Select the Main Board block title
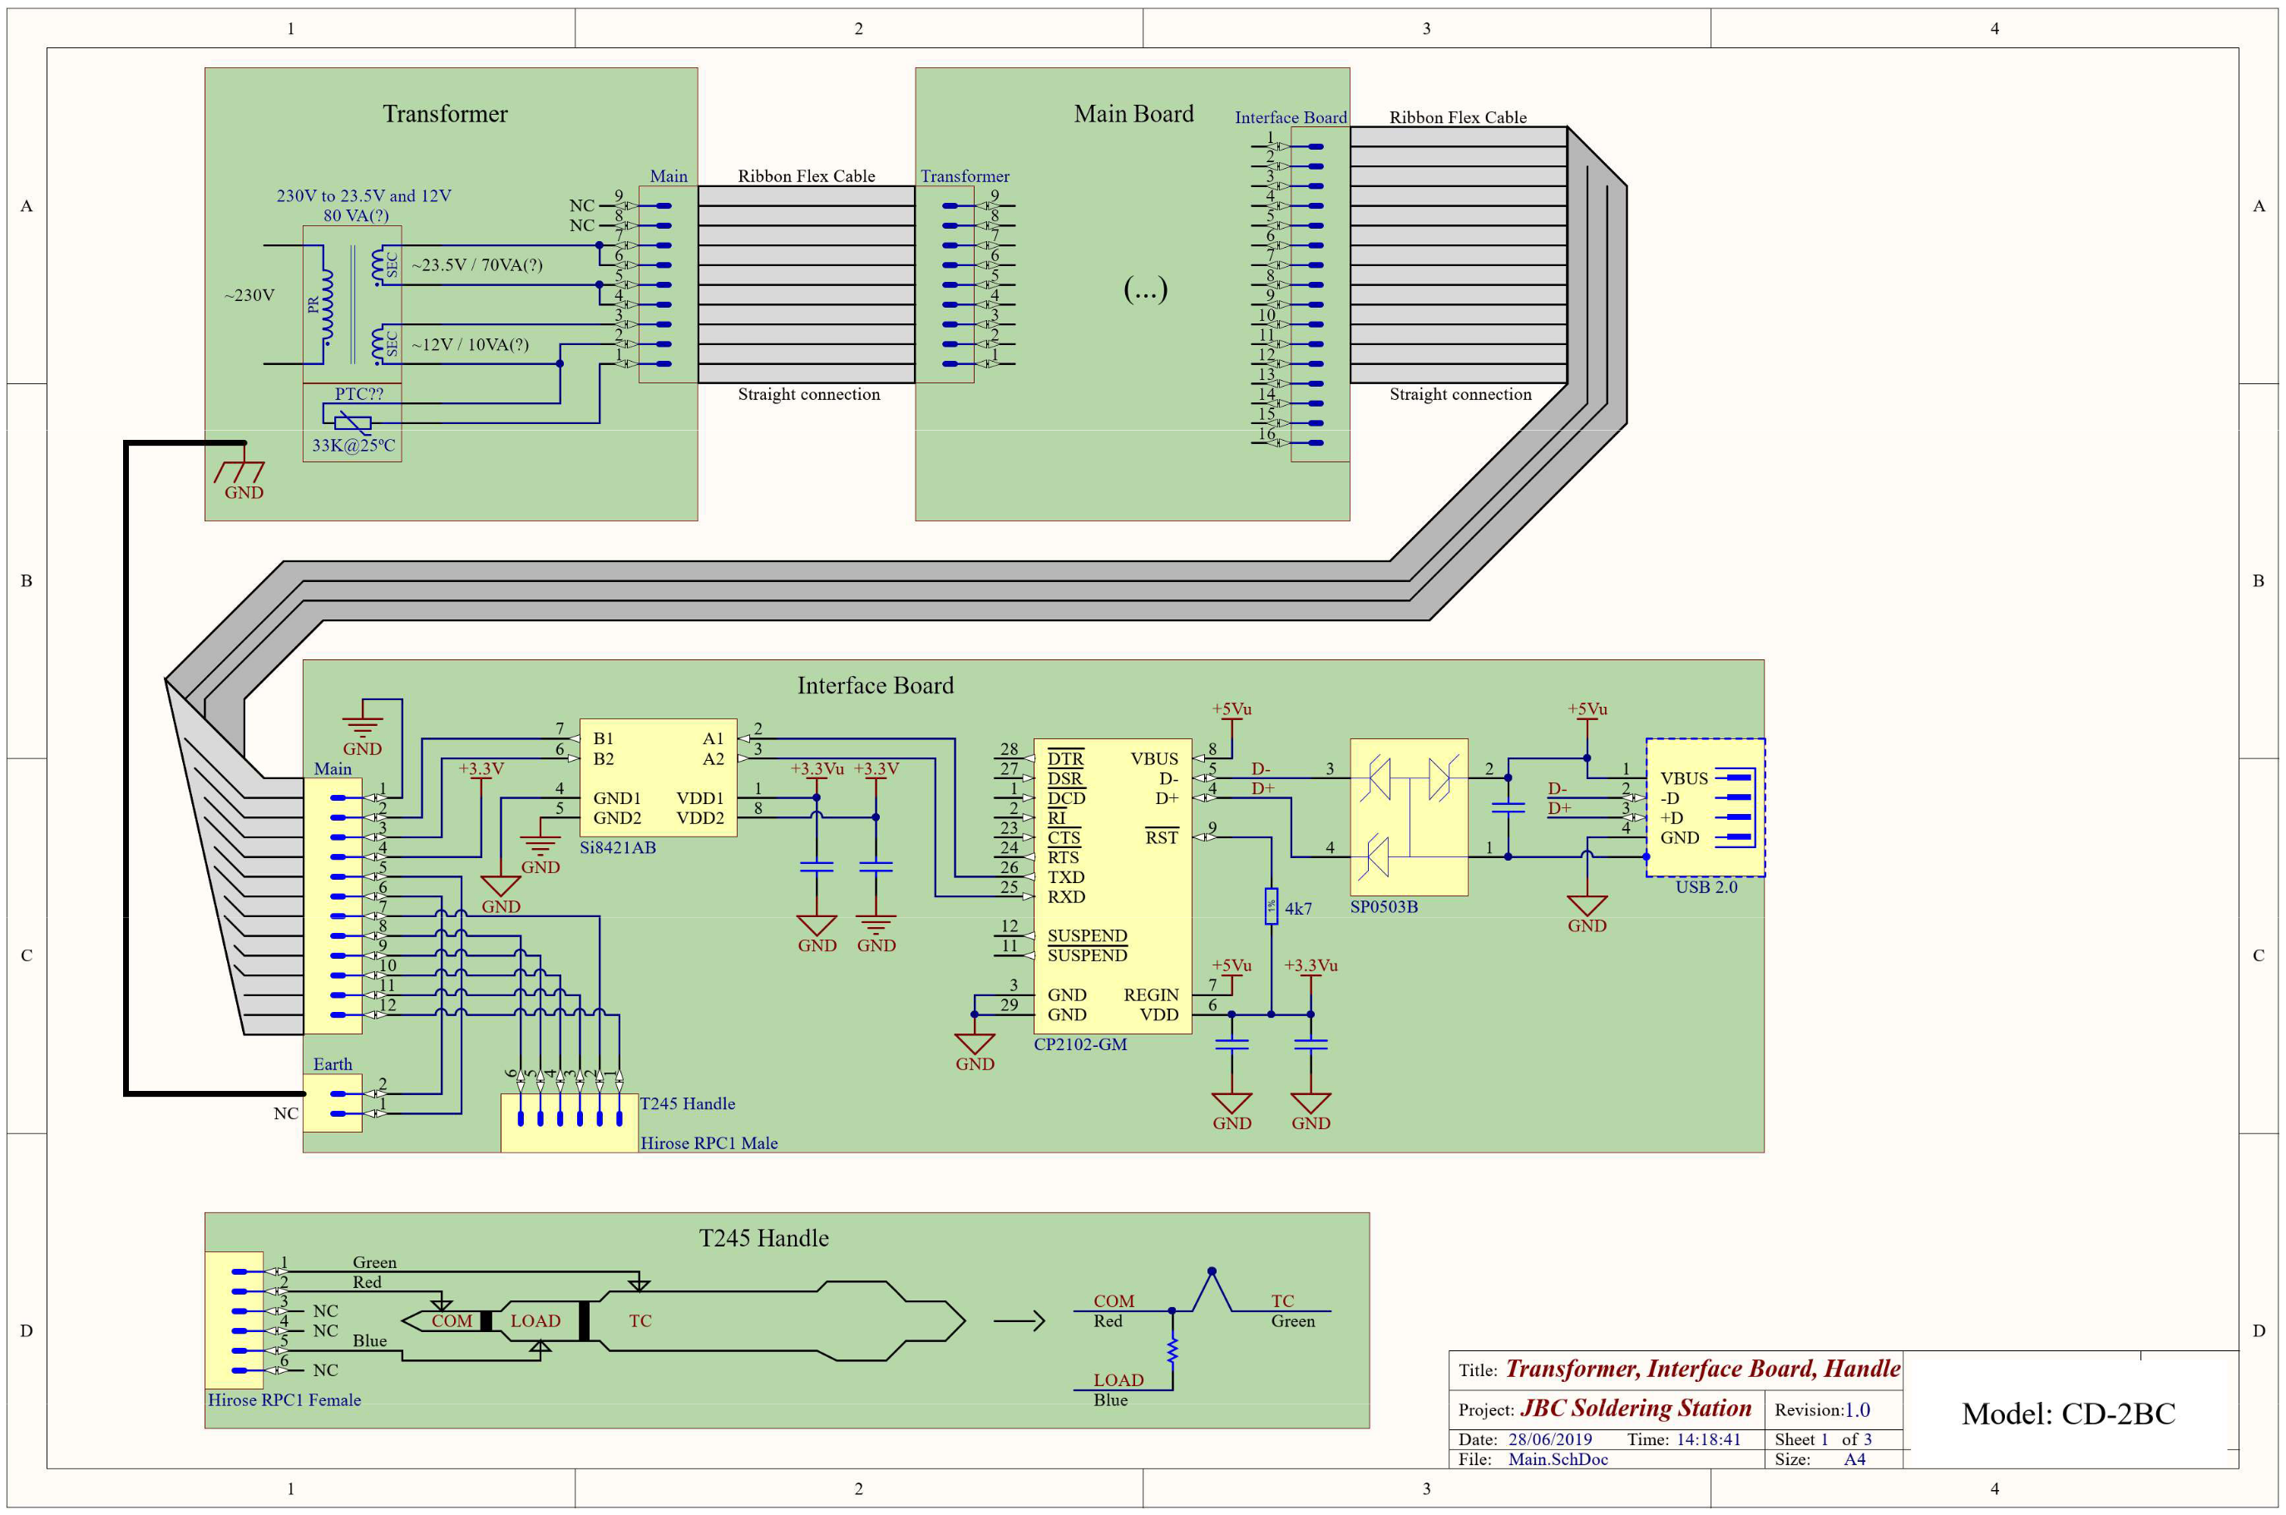The height and width of the screenshot is (1515, 2286). (1133, 114)
